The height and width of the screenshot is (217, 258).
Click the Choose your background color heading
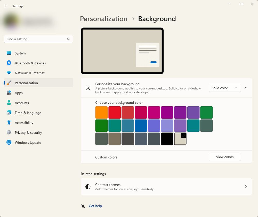pyautogui.click(x=119, y=103)
